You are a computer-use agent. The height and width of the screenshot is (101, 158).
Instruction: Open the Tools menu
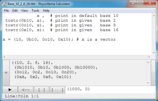35,11
